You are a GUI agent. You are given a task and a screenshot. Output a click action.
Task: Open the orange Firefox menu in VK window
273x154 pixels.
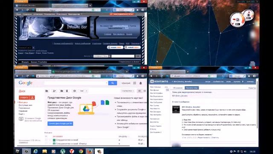[155, 68]
